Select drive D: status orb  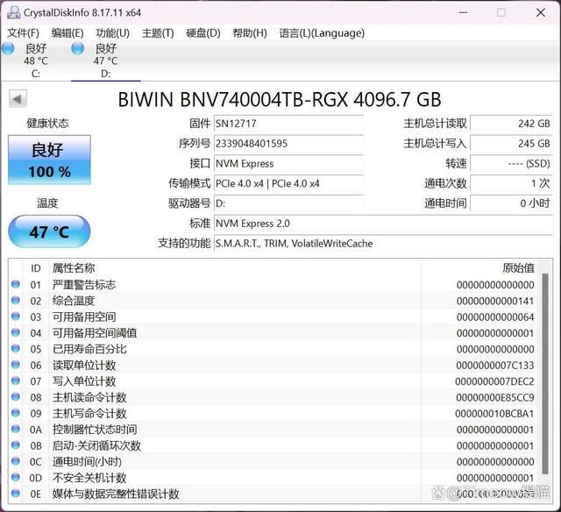click(78, 49)
